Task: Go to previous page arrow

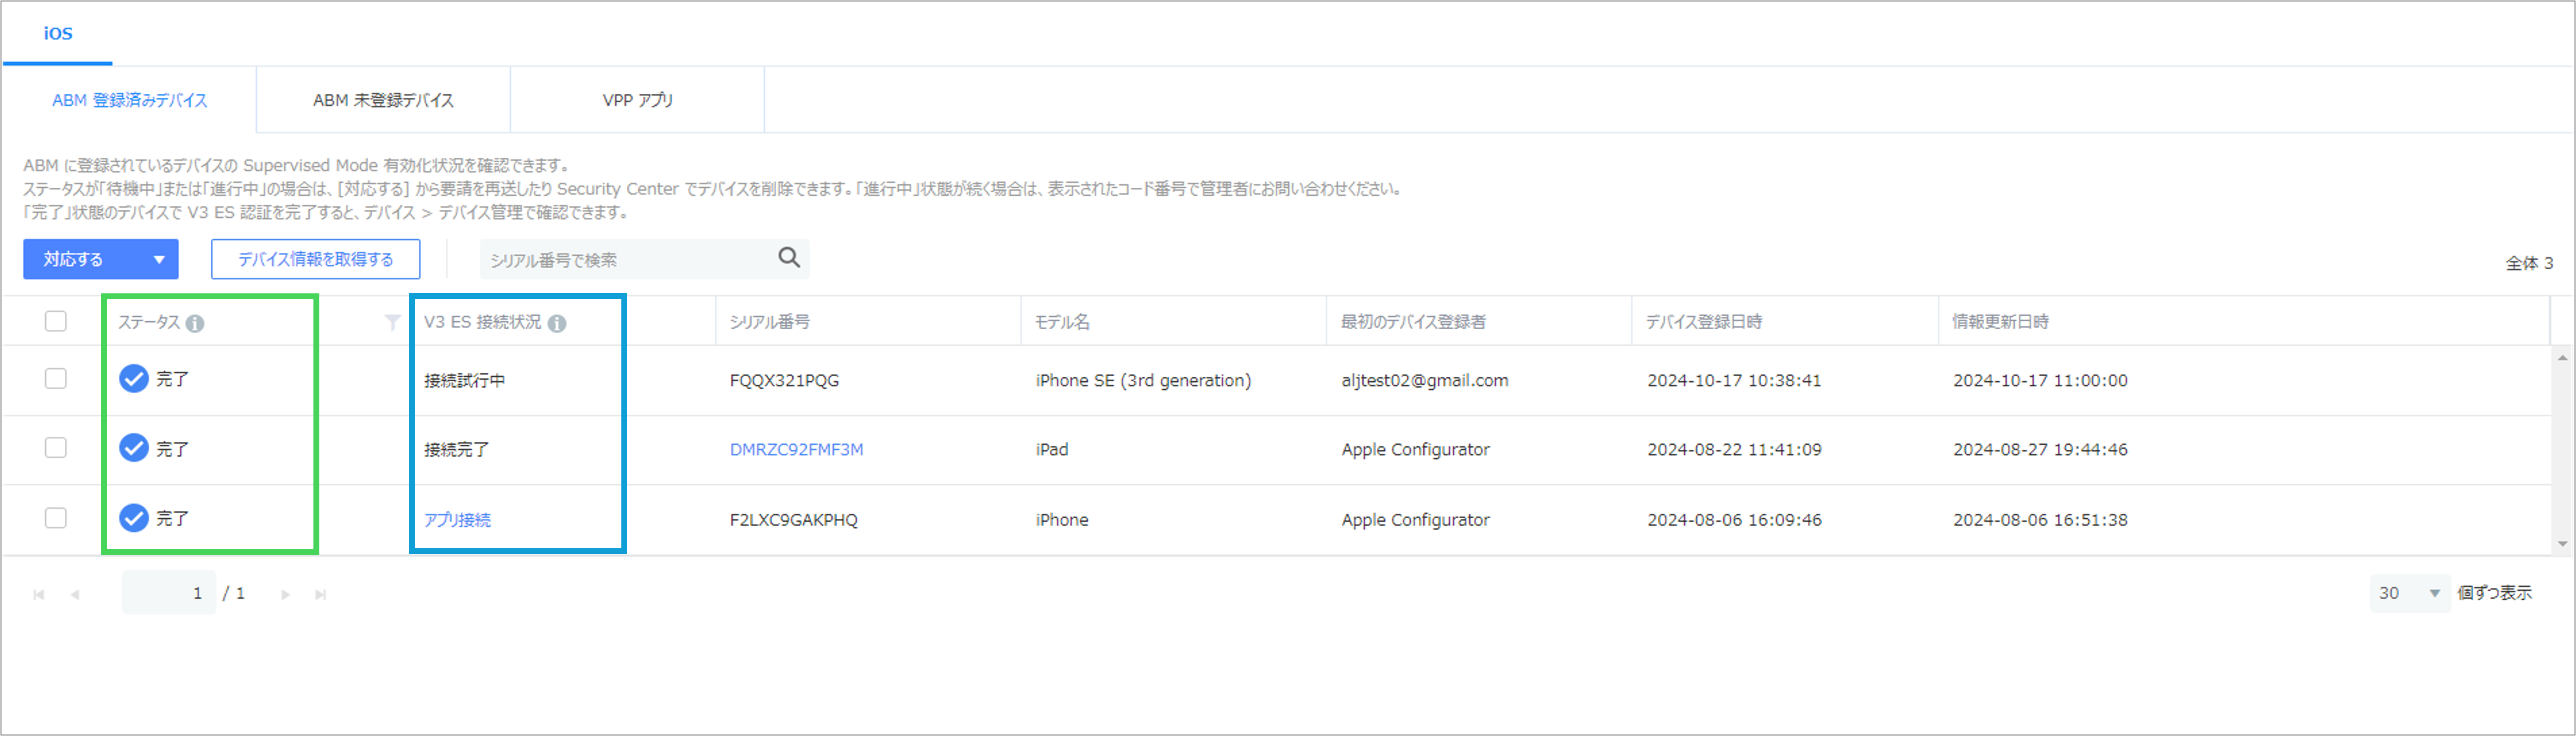Action: 75,594
